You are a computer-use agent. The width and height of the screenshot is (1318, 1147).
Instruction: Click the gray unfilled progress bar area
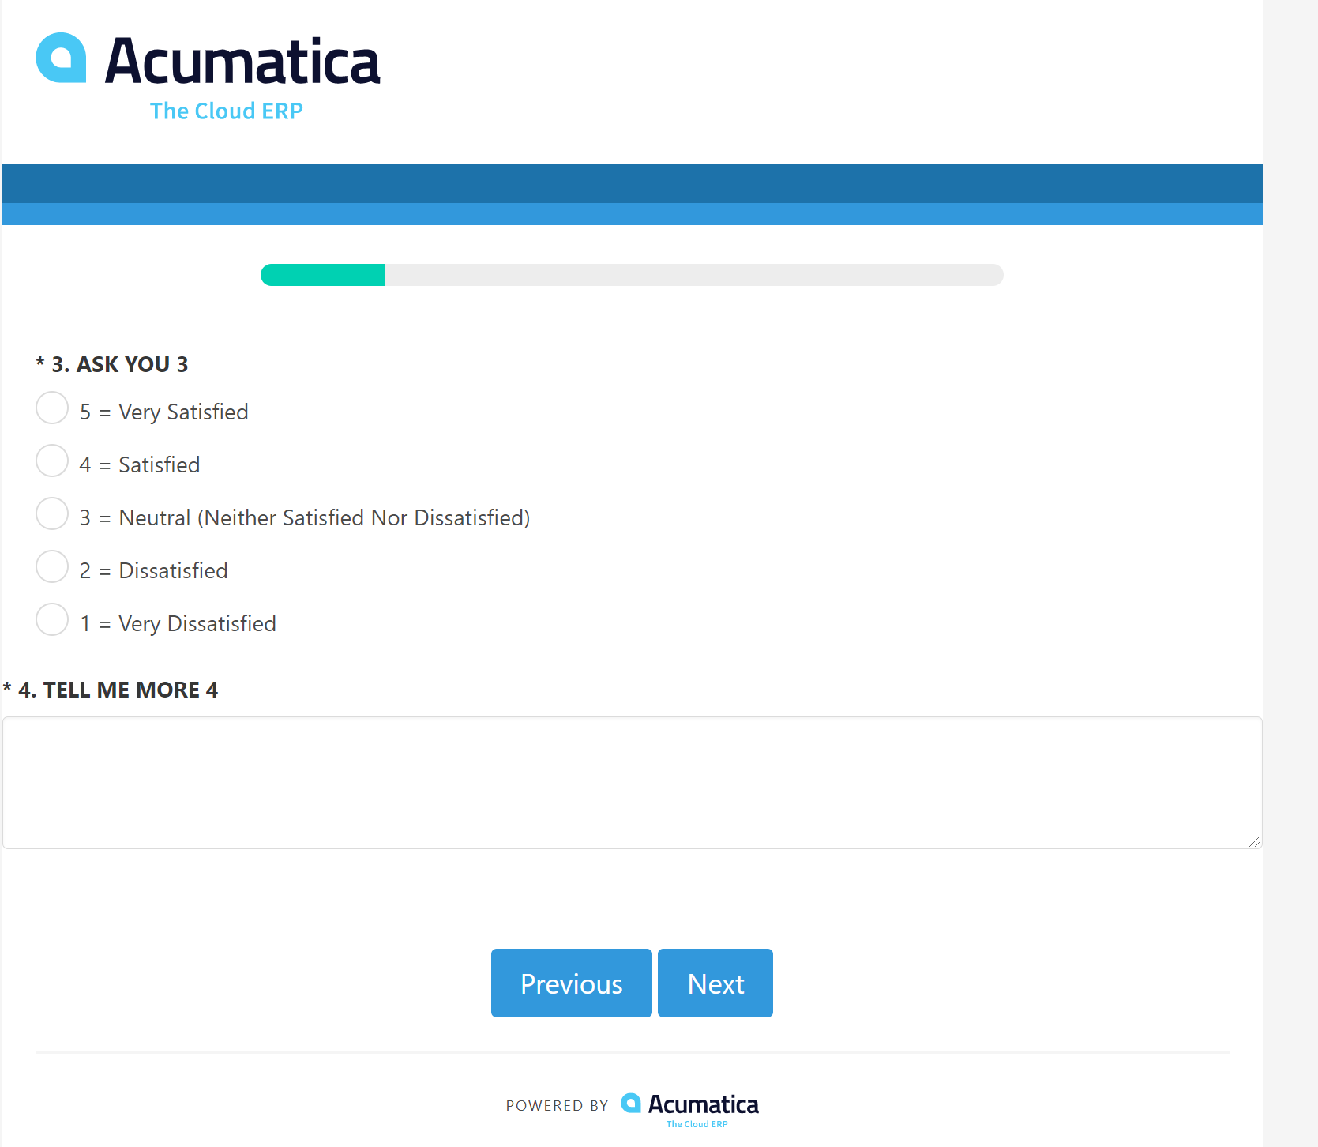click(x=695, y=275)
